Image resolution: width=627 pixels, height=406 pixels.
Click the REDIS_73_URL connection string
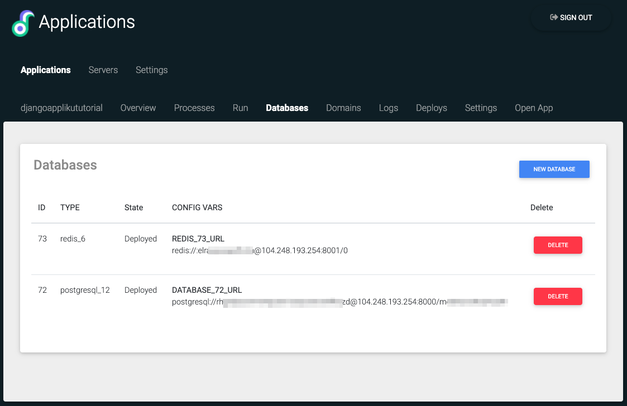point(260,251)
